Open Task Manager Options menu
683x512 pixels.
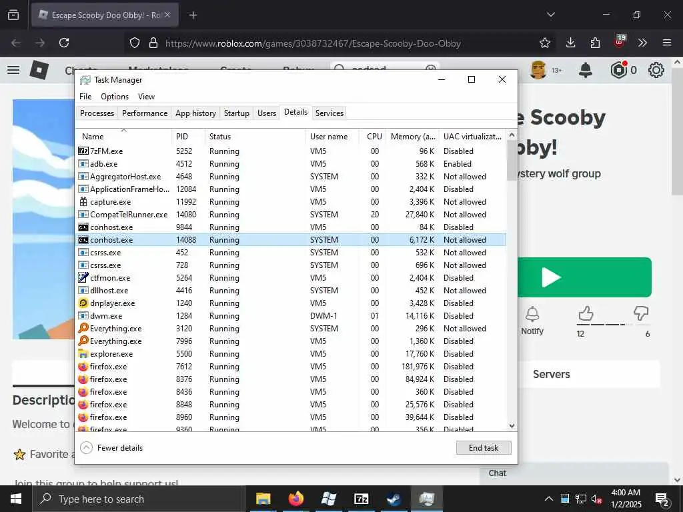coord(115,97)
